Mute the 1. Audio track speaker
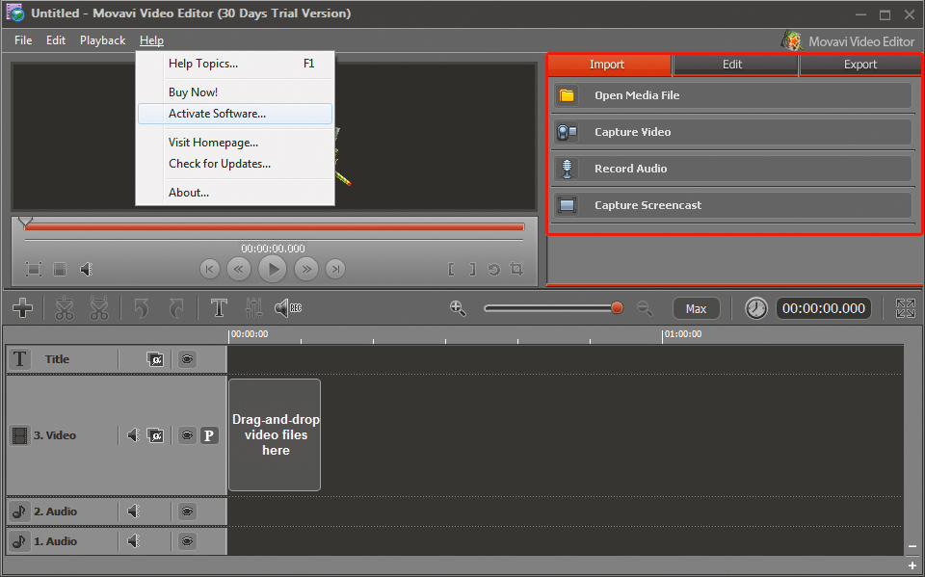 click(135, 541)
